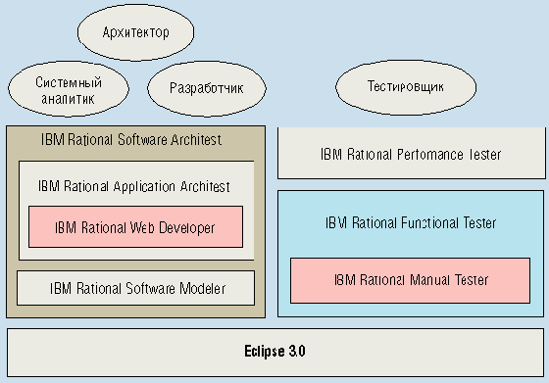Screen dimensions: 549x383
Task: Select IBM Rational Web Developer box
Action: (x=135, y=227)
